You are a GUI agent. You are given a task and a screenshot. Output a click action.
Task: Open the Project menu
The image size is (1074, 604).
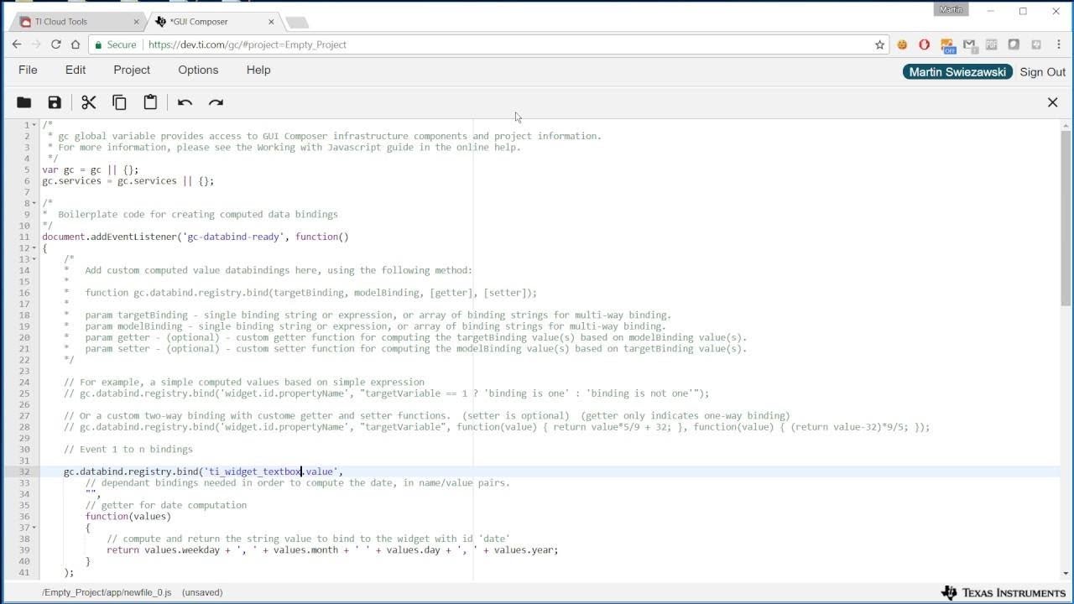click(x=132, y=70)
